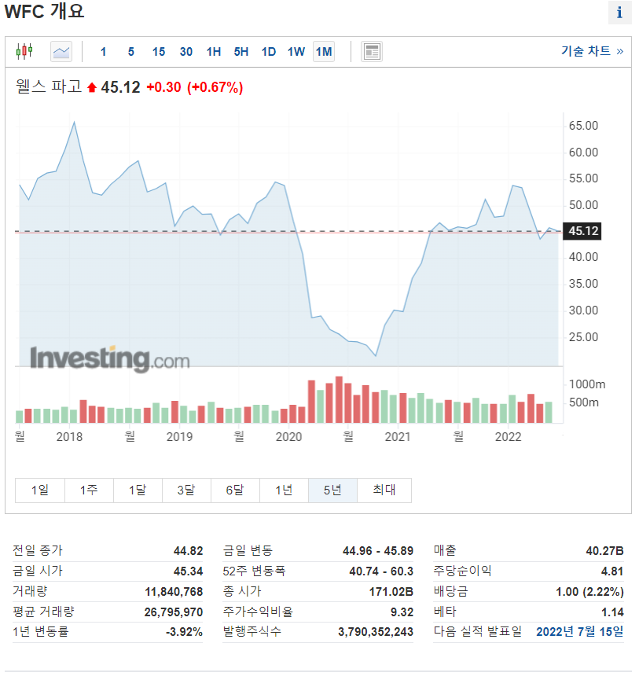
Task: Open the news overlay icon in chart toolbar
Action: pyautogui.click(x=371, y=52)
